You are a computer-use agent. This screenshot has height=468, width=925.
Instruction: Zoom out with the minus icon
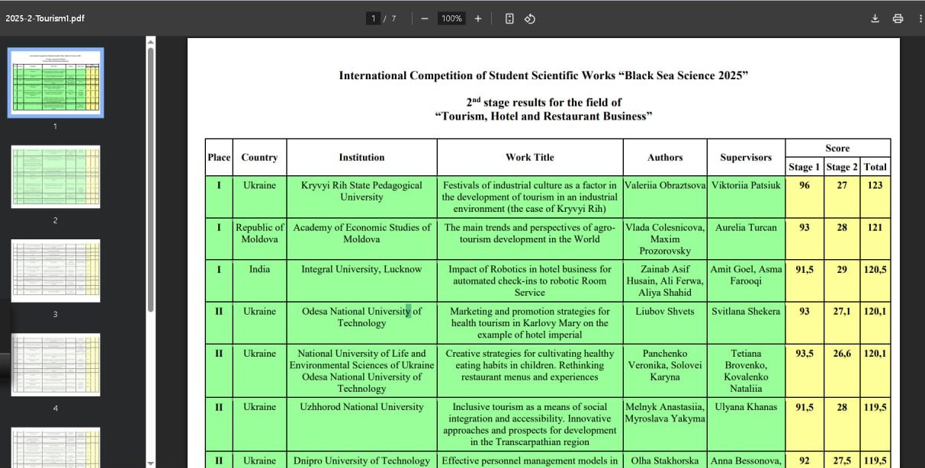425,18
